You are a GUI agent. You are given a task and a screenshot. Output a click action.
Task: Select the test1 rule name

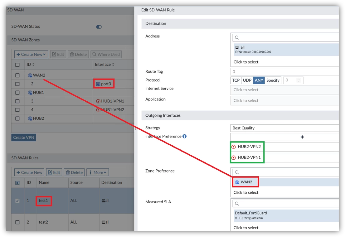(x=43, y=201)
